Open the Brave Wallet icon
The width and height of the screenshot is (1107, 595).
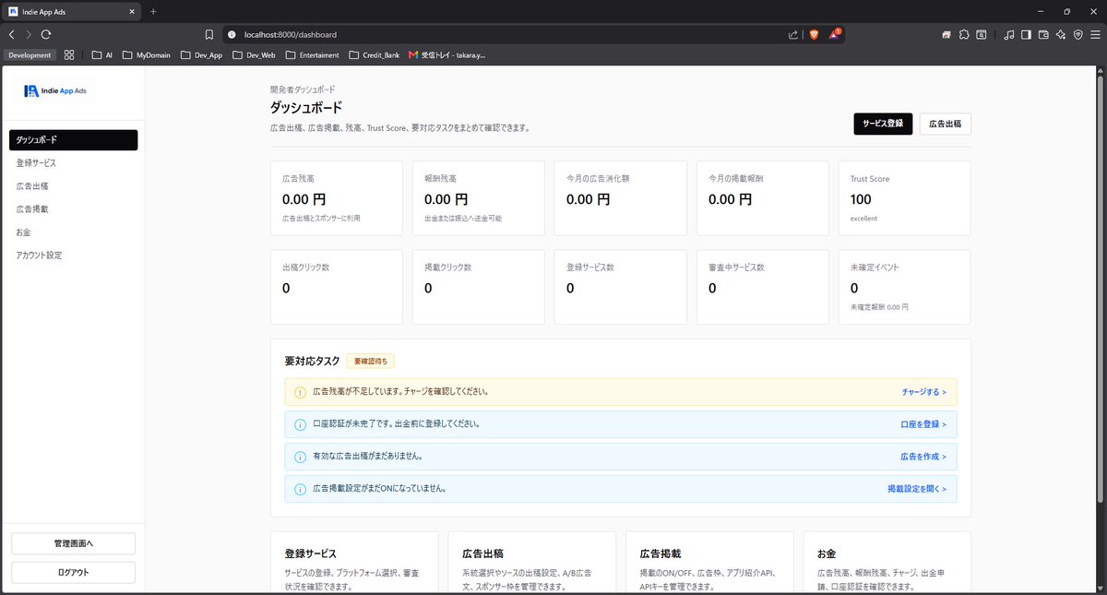tap(1043, 34)
